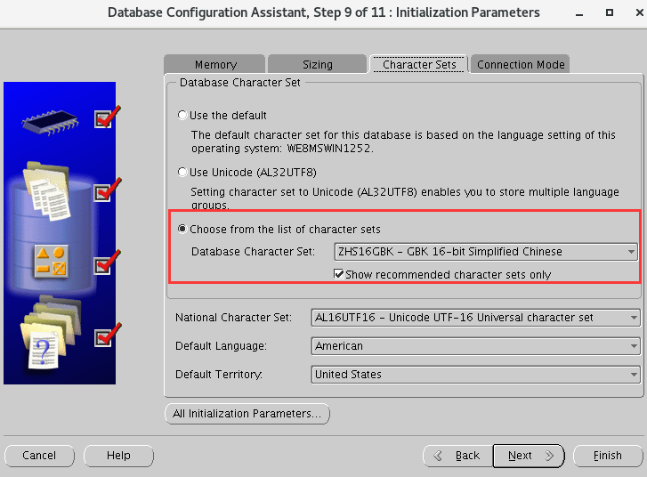This screenshot has width=647, height=477.
Task: Uncheck 'Show recommended character sets only'
Action: 339,274
